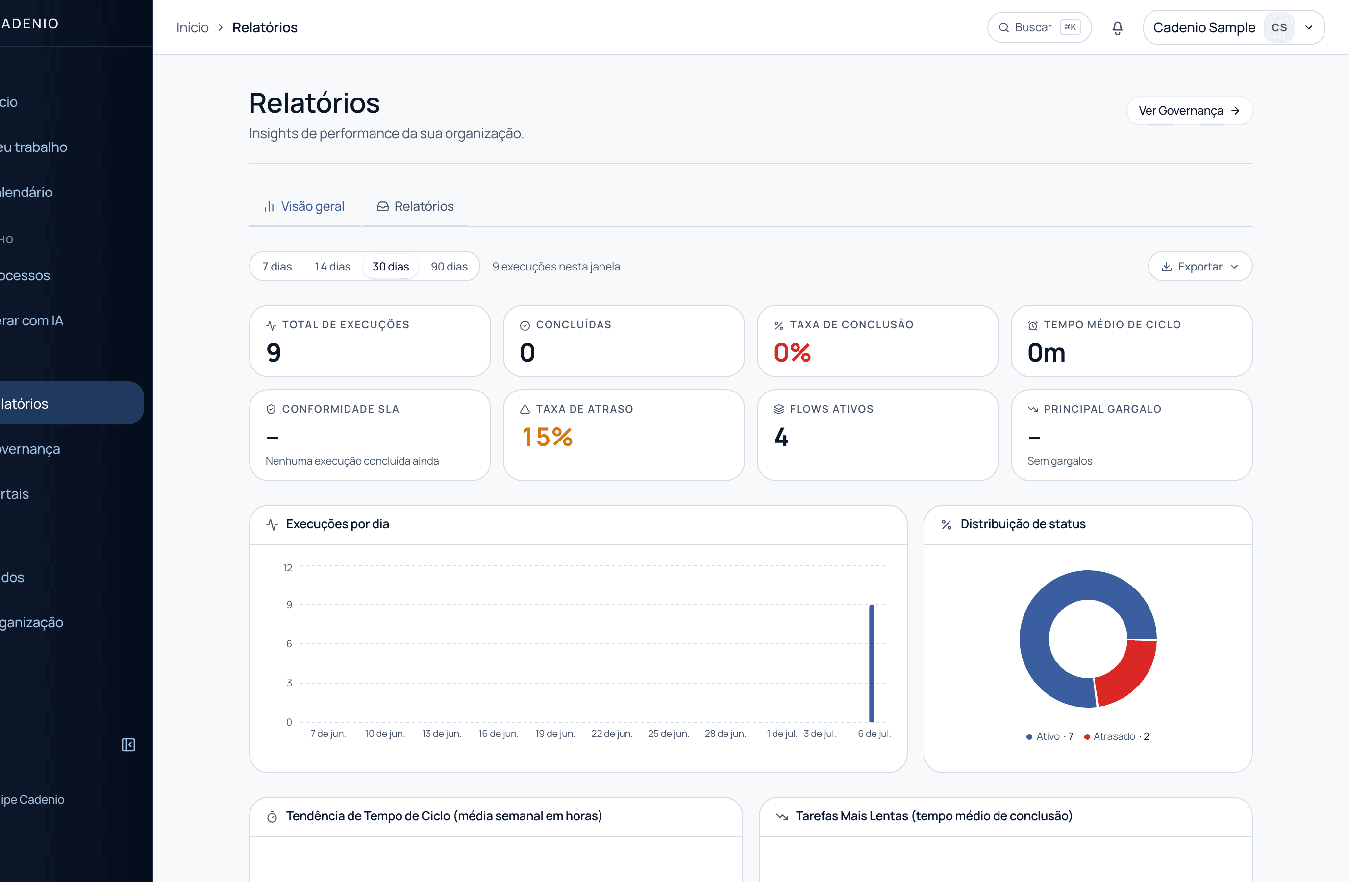
Task: Select the 90 dias time window
Action: coord(449,267)
